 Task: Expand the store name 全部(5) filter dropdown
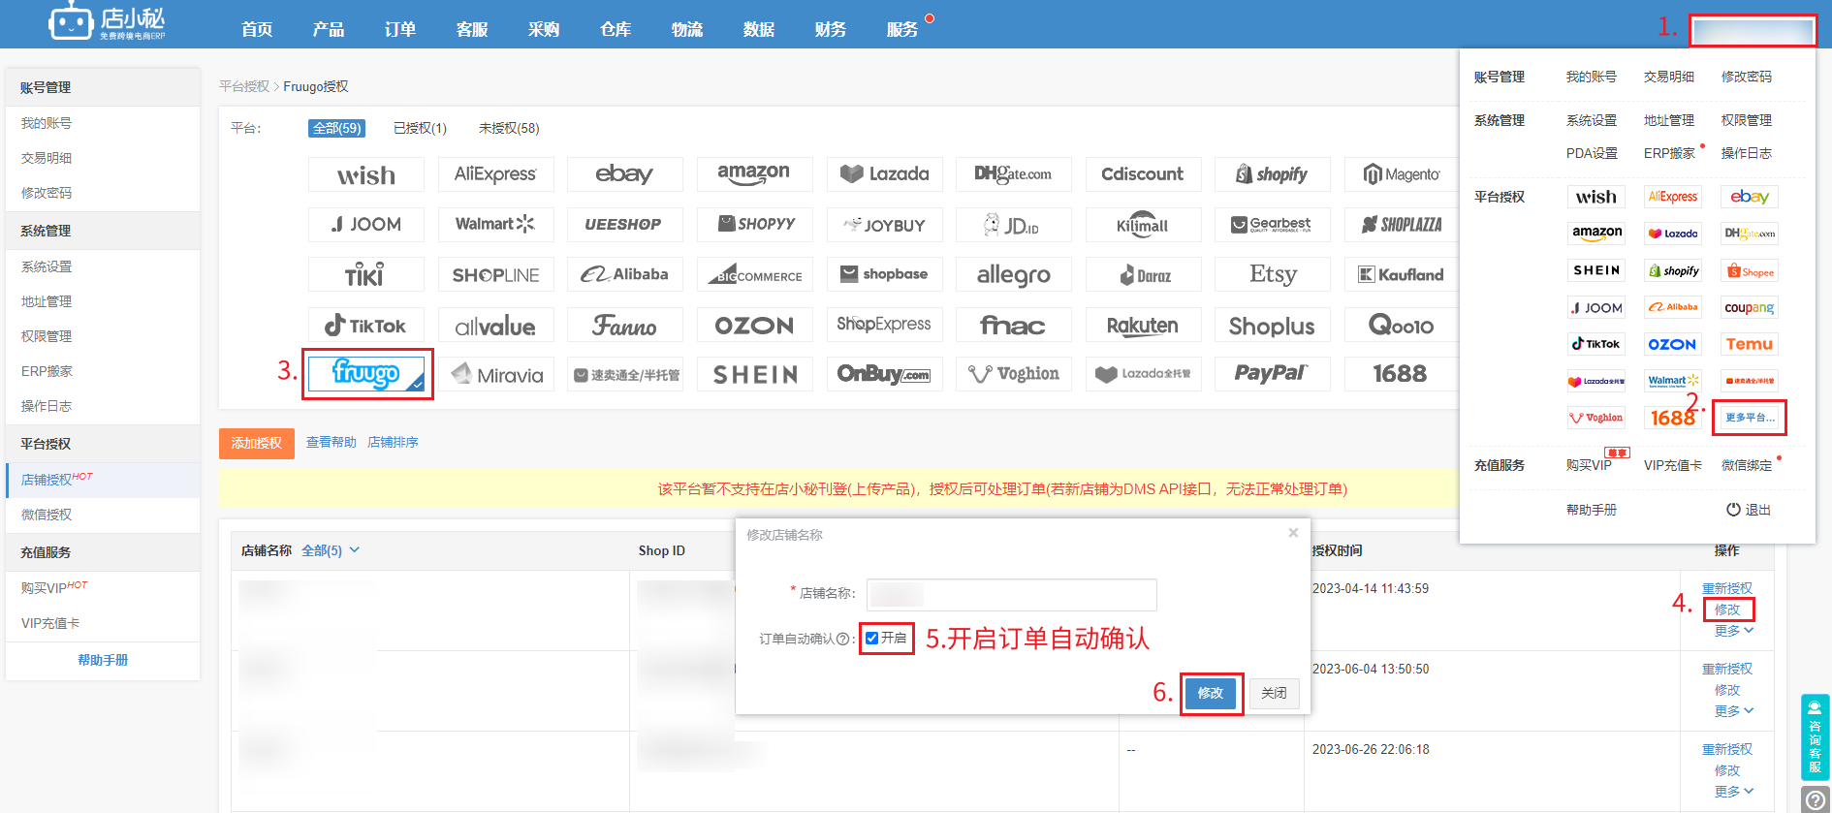(x=331, y=550)
